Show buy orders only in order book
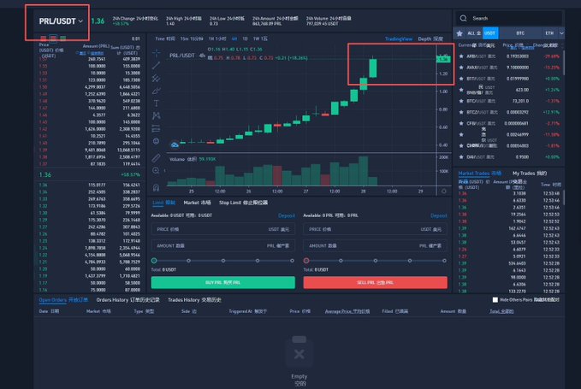The height and width of the screenshot is (389, 581). [x=63, y=38]
